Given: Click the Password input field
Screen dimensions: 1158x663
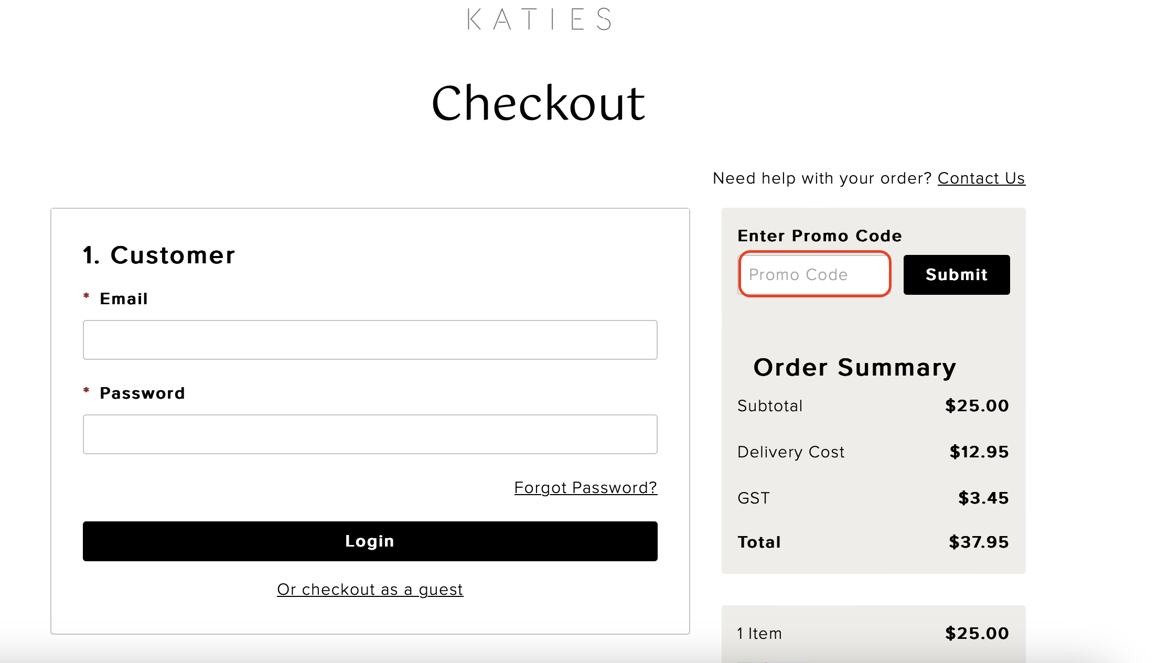Looking at the screenshot, I should coord(370,434).
